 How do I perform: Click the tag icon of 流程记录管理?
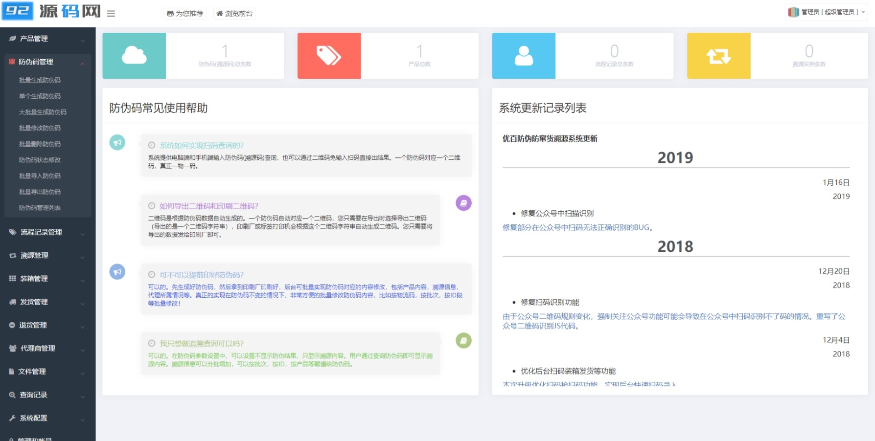coord(13,232)
